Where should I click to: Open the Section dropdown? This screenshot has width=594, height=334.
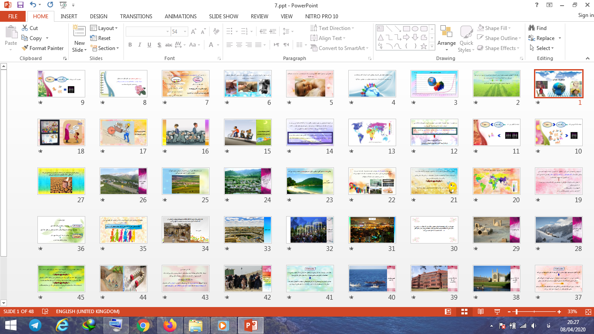tap(105, 48)
